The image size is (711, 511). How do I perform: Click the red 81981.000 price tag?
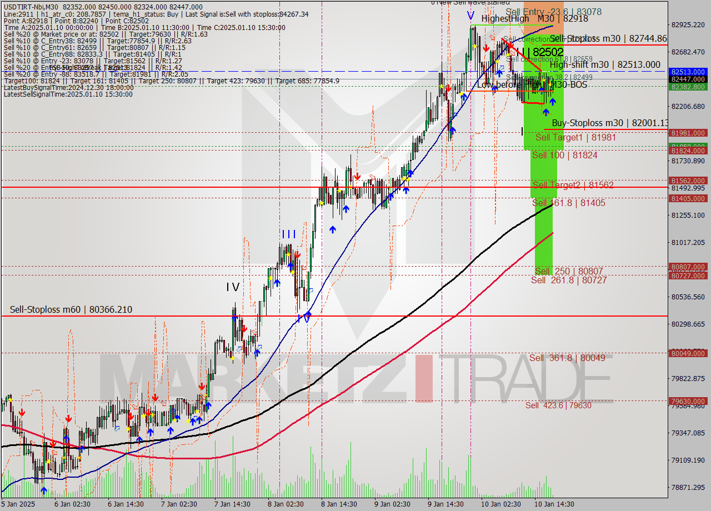[688, 133]
